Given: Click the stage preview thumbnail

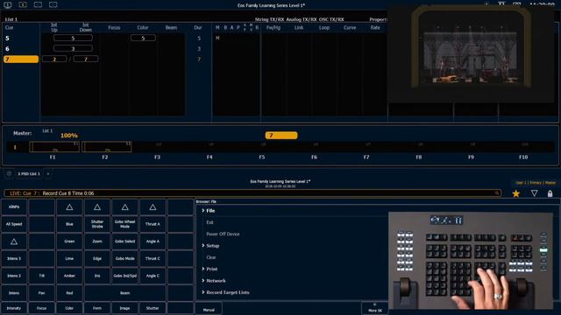Looking at the screenshot, I should (471, 53).
